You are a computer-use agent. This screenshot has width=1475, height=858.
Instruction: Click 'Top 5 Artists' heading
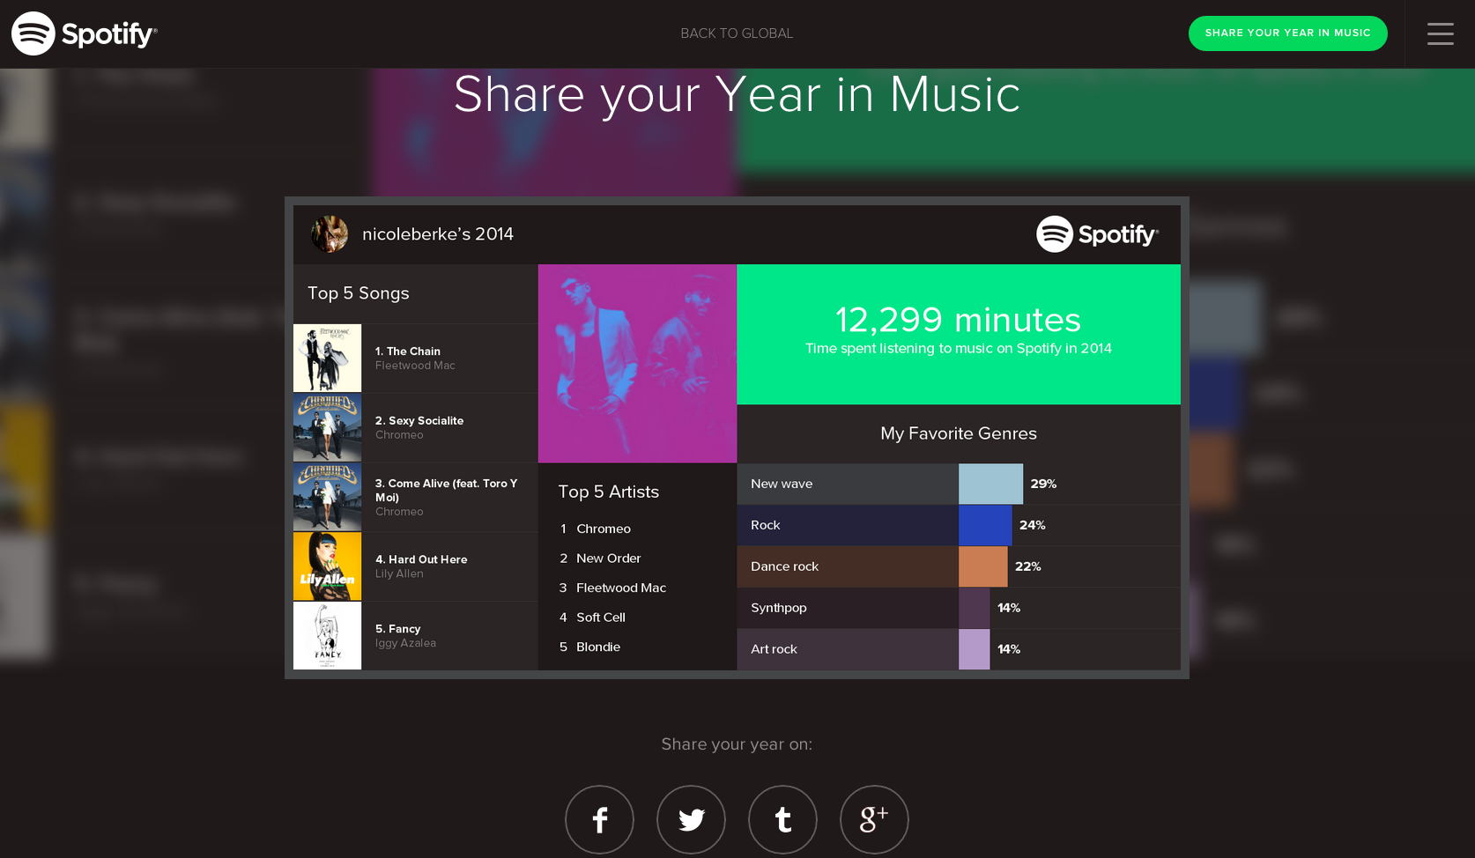click(x=609, y=492)
